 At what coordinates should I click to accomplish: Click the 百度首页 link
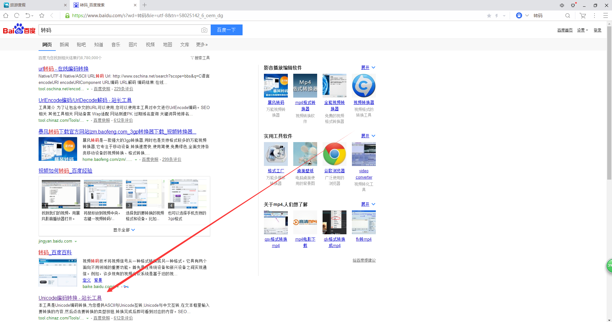[565, 30]
